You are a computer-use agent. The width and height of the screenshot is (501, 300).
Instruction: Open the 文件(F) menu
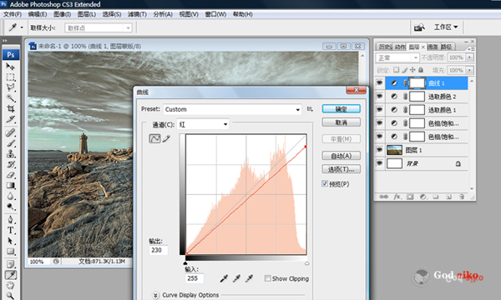(13, 14)
